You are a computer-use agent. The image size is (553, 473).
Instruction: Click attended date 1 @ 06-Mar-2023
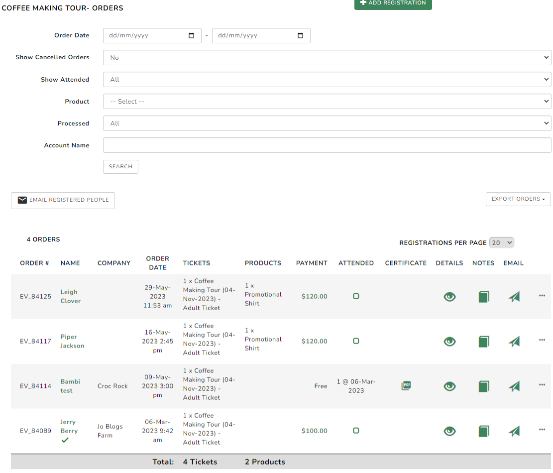(356, 386)
